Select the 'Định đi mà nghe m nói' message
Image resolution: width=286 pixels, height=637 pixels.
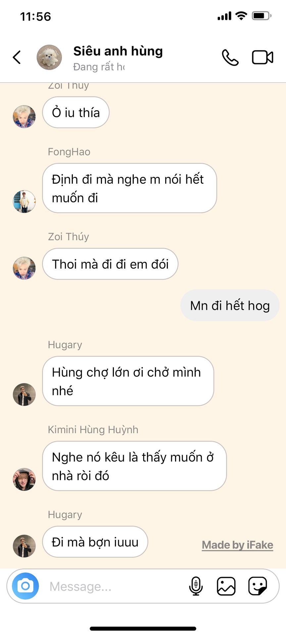129,188
